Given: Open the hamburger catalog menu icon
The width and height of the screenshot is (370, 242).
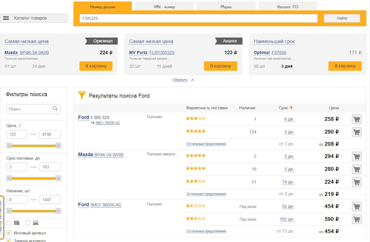Looking at the screenshot, I should click(x=6, y=18).
